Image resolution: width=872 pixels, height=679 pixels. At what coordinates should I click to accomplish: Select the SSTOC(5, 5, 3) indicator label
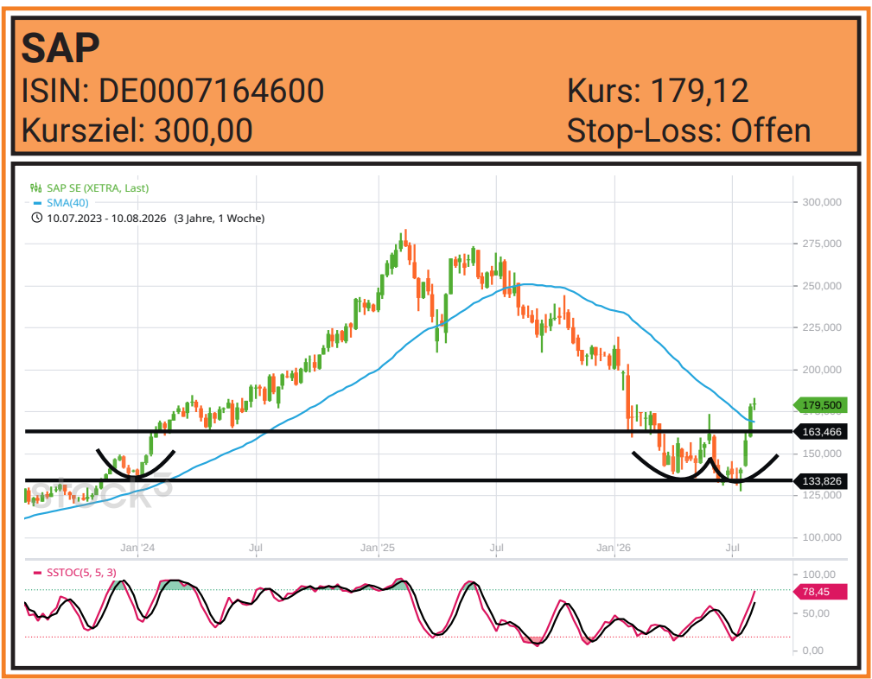coord(81,573)
